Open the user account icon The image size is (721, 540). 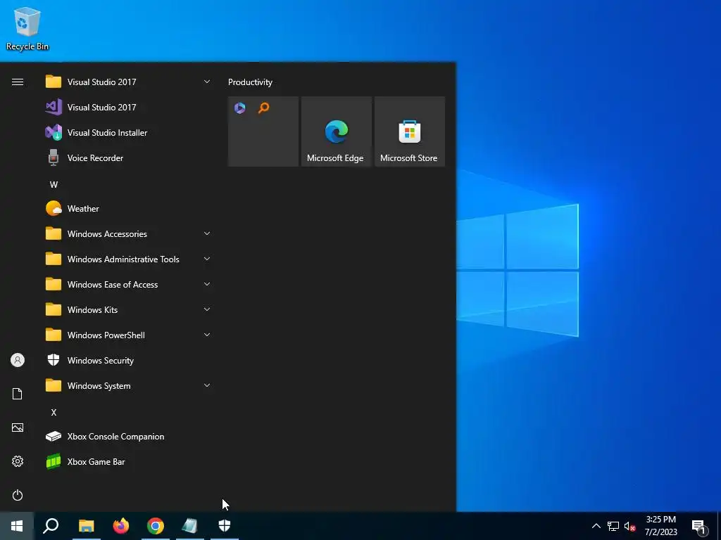pos(18,360)
